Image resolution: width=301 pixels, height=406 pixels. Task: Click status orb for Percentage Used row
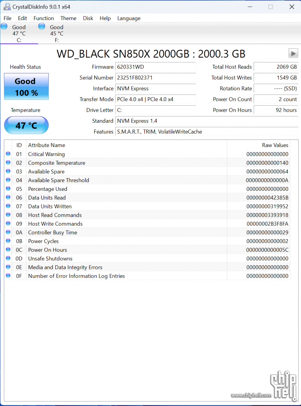8,188
